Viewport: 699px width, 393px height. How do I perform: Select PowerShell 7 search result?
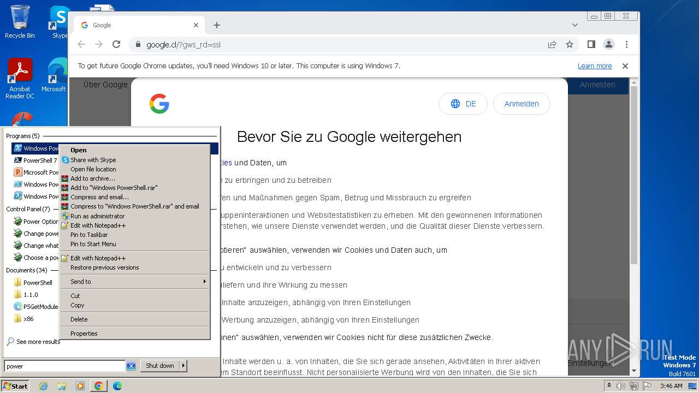point(35,160)
